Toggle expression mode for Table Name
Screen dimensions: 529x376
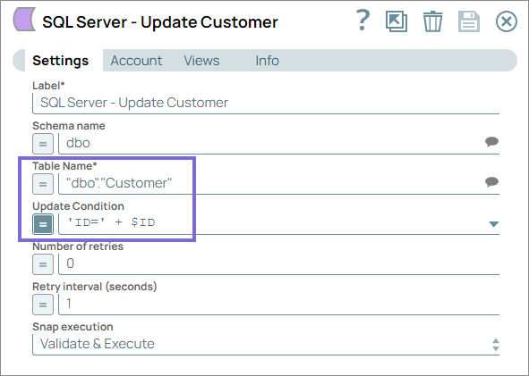[43, 184]
